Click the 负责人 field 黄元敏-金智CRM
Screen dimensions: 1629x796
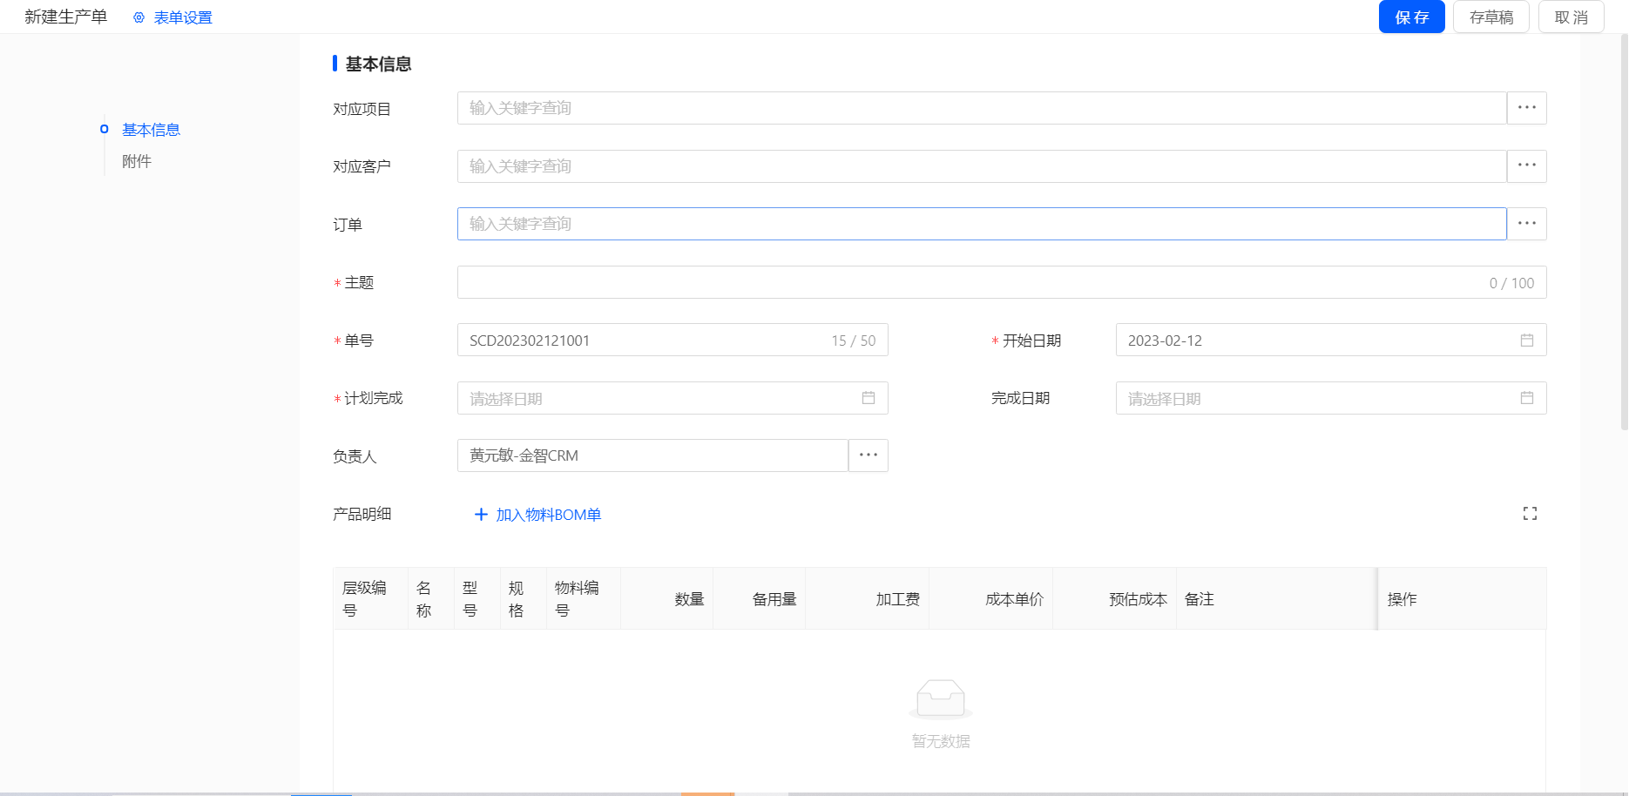coord(652,455)
